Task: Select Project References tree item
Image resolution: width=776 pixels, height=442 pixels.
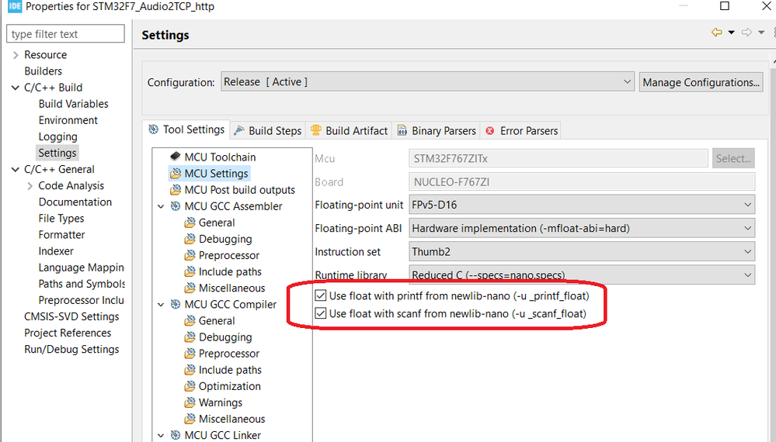Action: point(68,333)
